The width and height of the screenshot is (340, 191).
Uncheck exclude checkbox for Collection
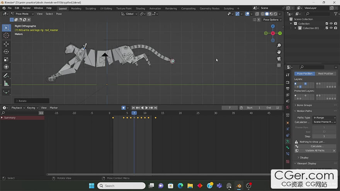coord(327,24)
